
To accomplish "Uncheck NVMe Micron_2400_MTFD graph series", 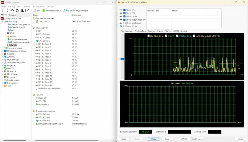I will click(194, 36).
